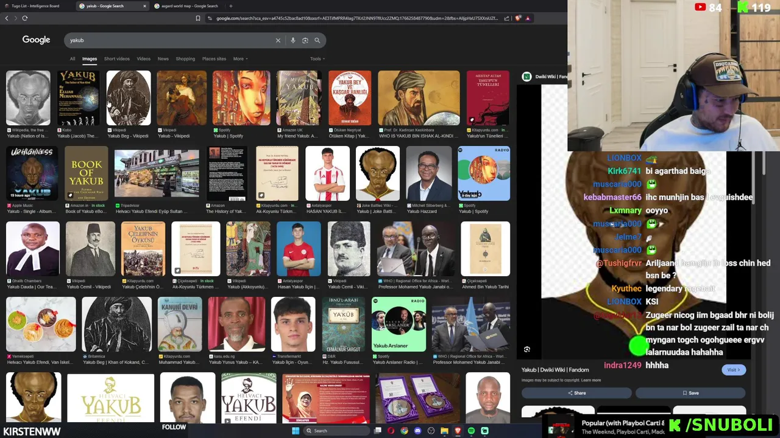Open Yakub'un Tünelleri red book thumbnail
The height and width of the screenshot is (438, 780).
[x=488, y=98]
